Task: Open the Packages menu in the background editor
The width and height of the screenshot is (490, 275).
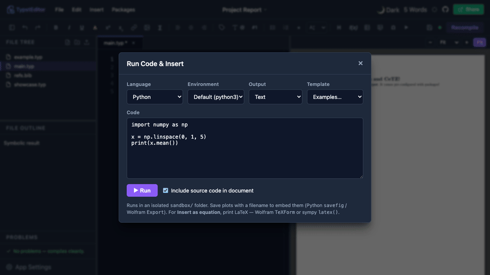Action: (x=124, y=10)
